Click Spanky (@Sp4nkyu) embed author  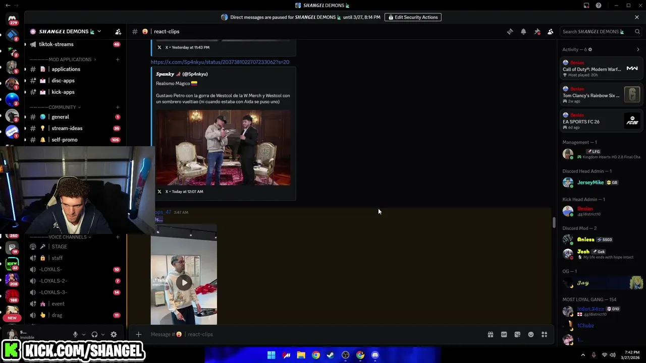coord(182,74)
